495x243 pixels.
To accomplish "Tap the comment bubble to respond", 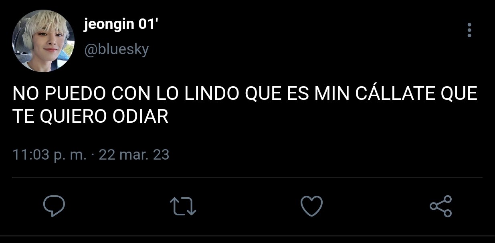I will coord(54,206).
